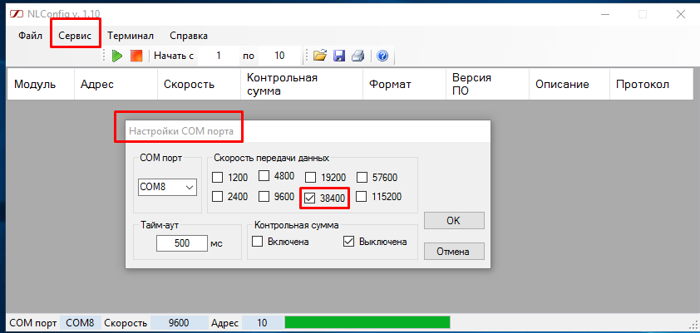This screenshot has width=700, height=333.
Task: Check the 115200 baud rate box
Action: point(362,196)
